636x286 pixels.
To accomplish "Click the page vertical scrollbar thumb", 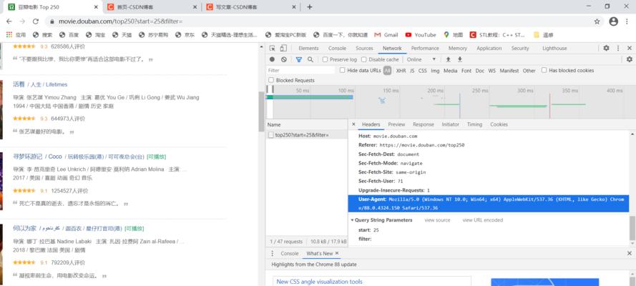I will click(261, 112).
